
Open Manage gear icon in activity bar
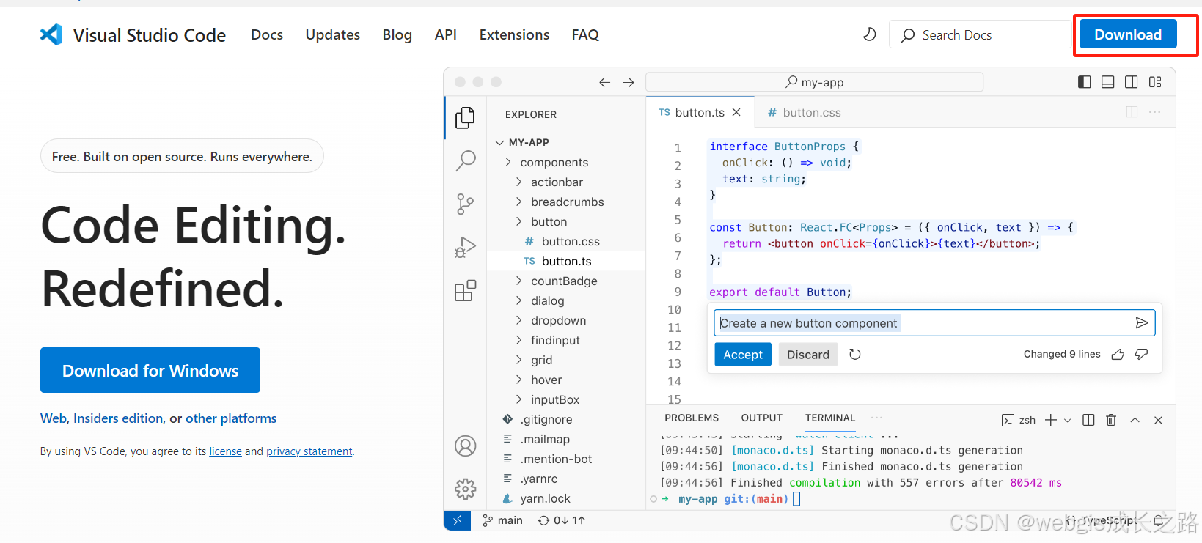465,489
